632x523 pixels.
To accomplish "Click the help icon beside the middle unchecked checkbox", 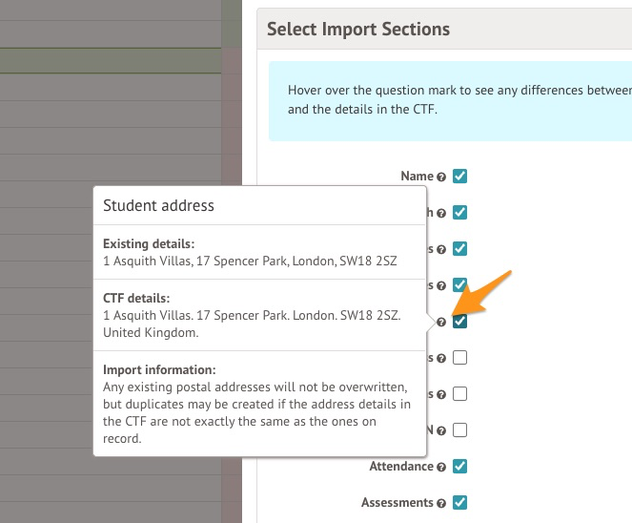I will pyautogui.click(x=441, y=394).
